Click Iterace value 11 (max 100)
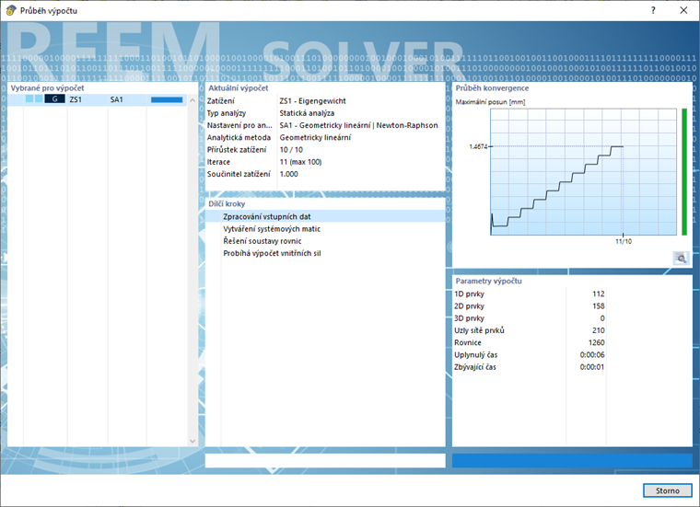The width and height of the screenshot is (700, 507). pyautogui.click(x=300, y=162)
